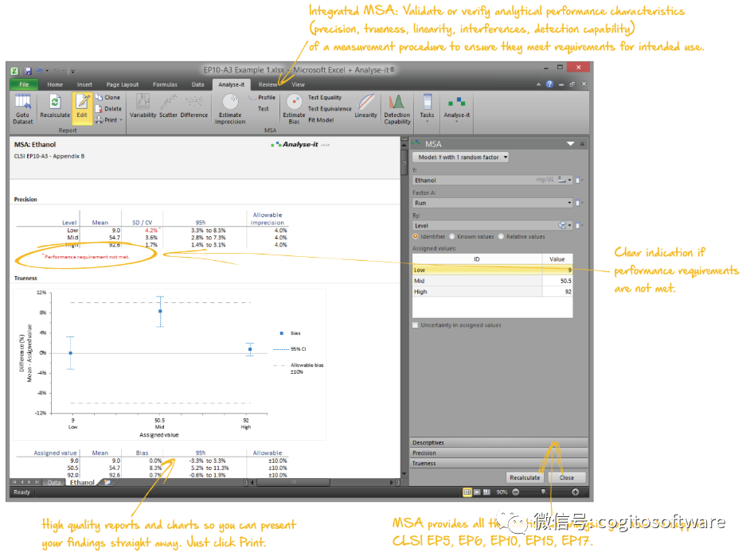This screenshot has width=750, height=556.
Task: Switch to the Formulas ribbon tab
Action: coord(165,84)
